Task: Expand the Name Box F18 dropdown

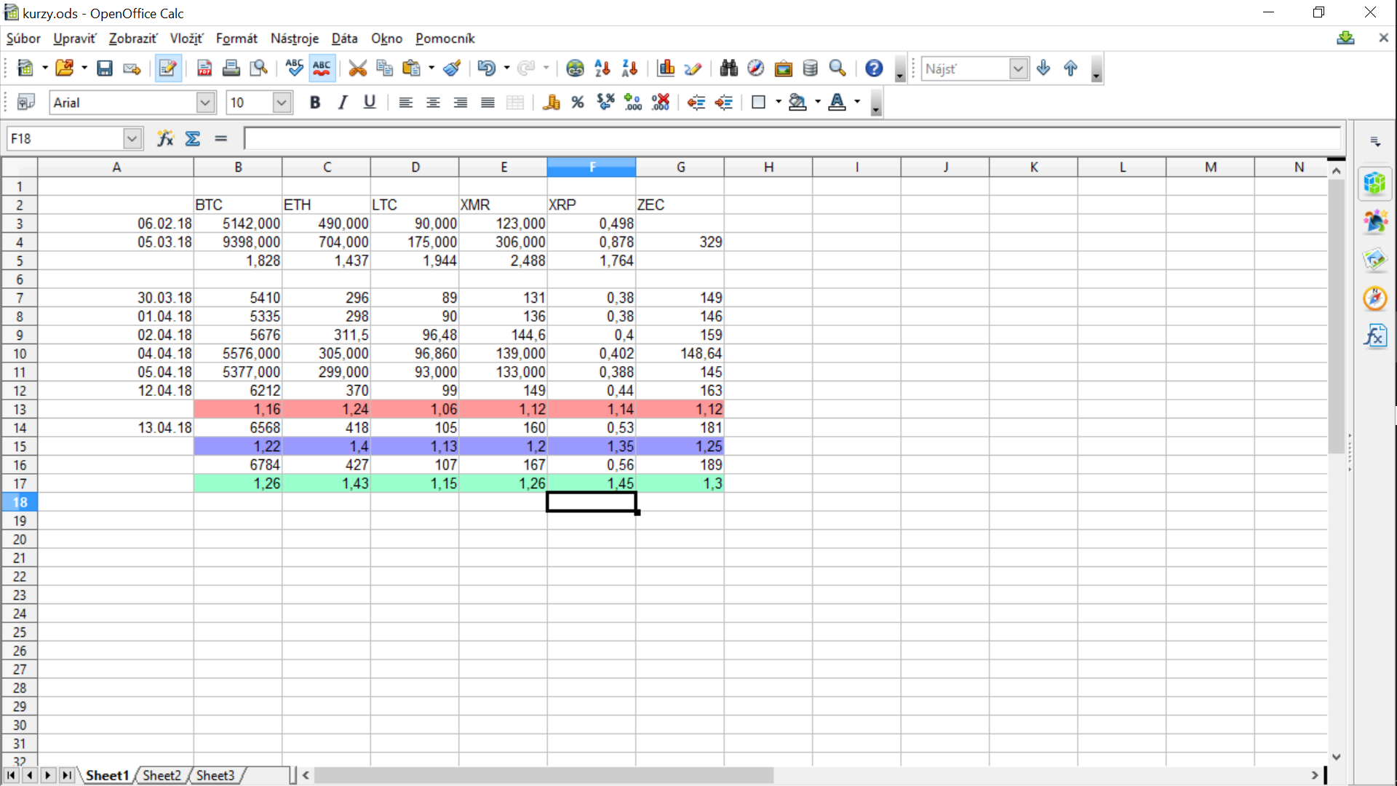Action: pyautogui.click(x=132, y=138)
